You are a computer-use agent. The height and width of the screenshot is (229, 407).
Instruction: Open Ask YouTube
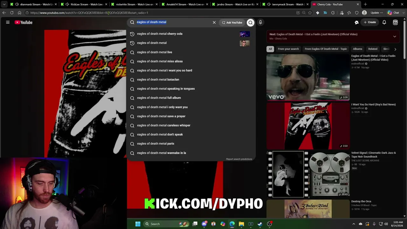point(232,22)
